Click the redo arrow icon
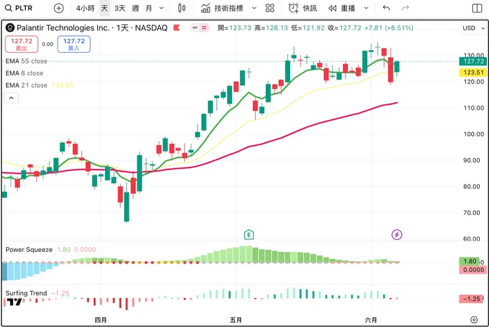The width and height of the screenshot is (489, 327). (x=405, y=8)
